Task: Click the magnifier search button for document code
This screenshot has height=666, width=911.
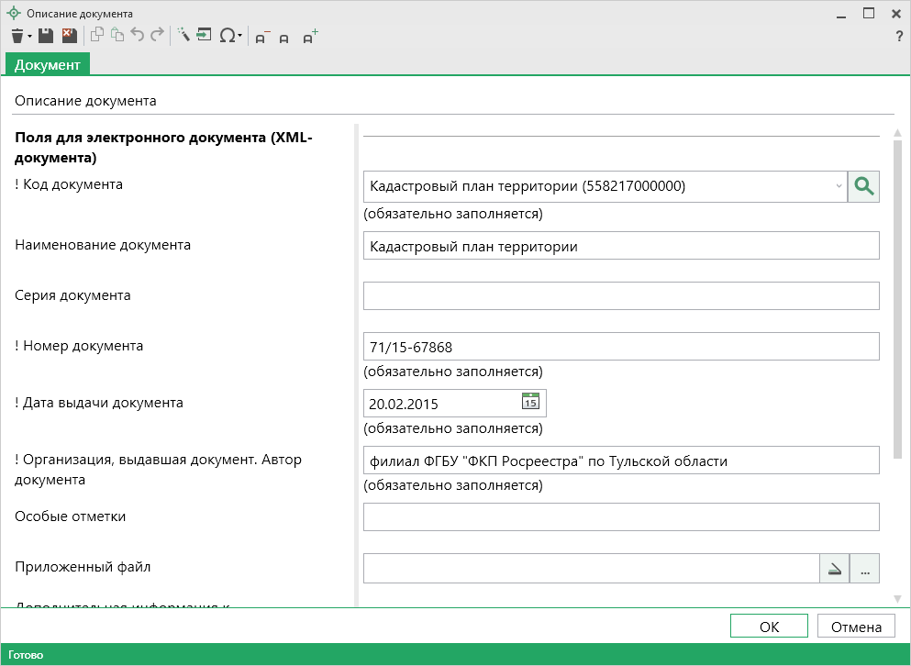Action: tap(863, 186)
